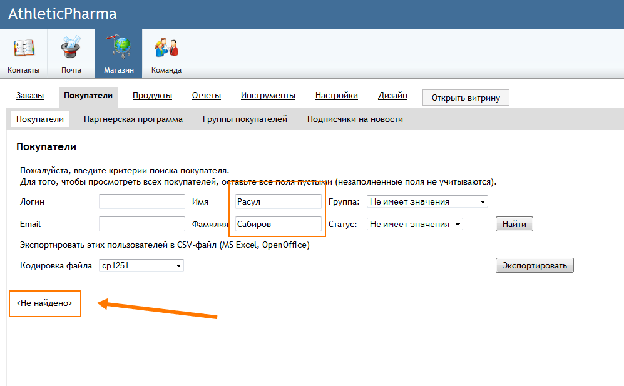
Task: Open the Почта mail icon
Action: (x=71, y=49)
